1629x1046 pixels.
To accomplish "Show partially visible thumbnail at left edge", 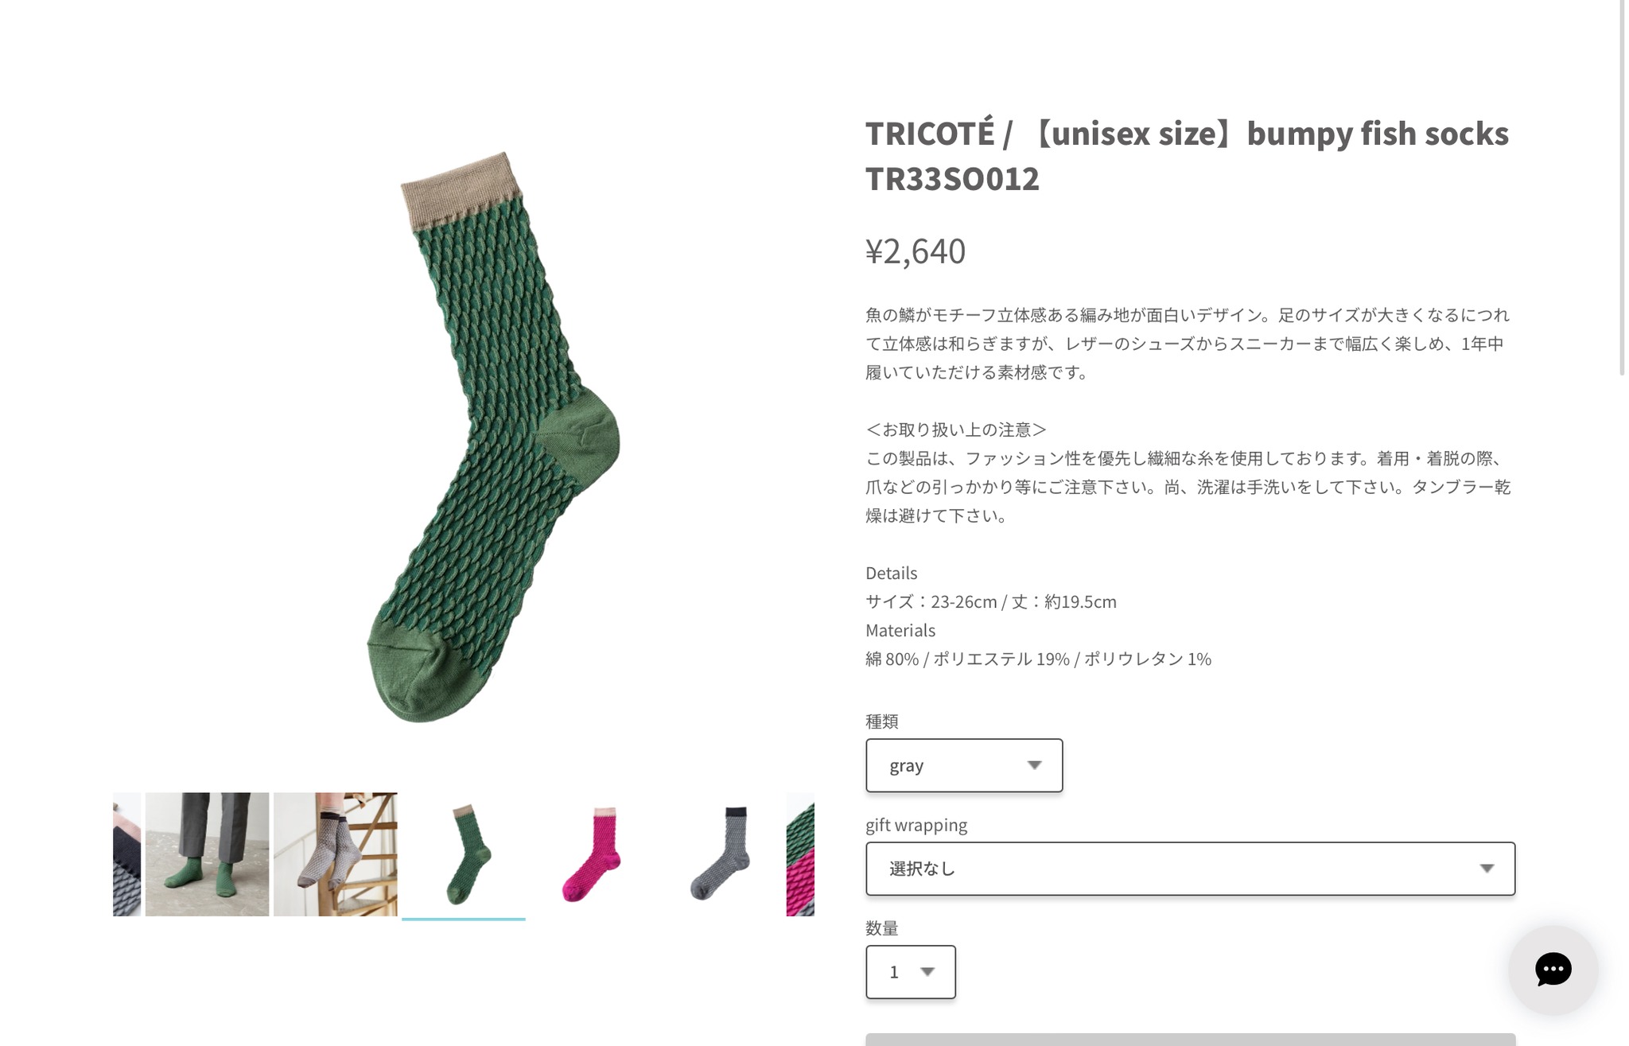I will pyautogui.click(x=127, y=854).
